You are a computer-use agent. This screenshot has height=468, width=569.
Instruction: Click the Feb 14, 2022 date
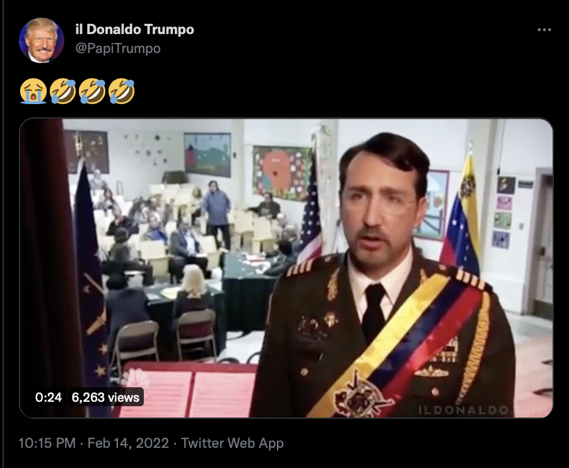(128, 443)
